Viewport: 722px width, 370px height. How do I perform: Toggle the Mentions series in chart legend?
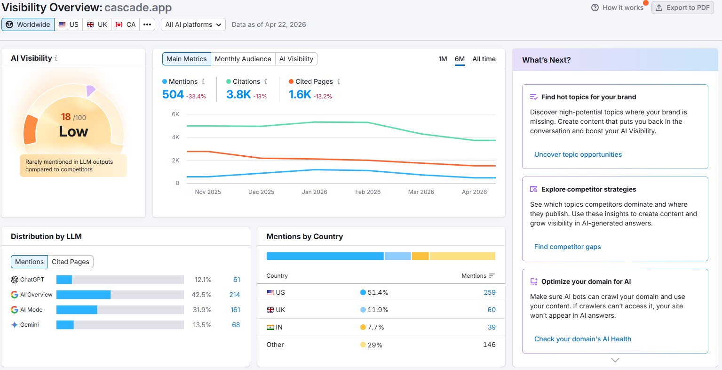click(x=180, y=81)
